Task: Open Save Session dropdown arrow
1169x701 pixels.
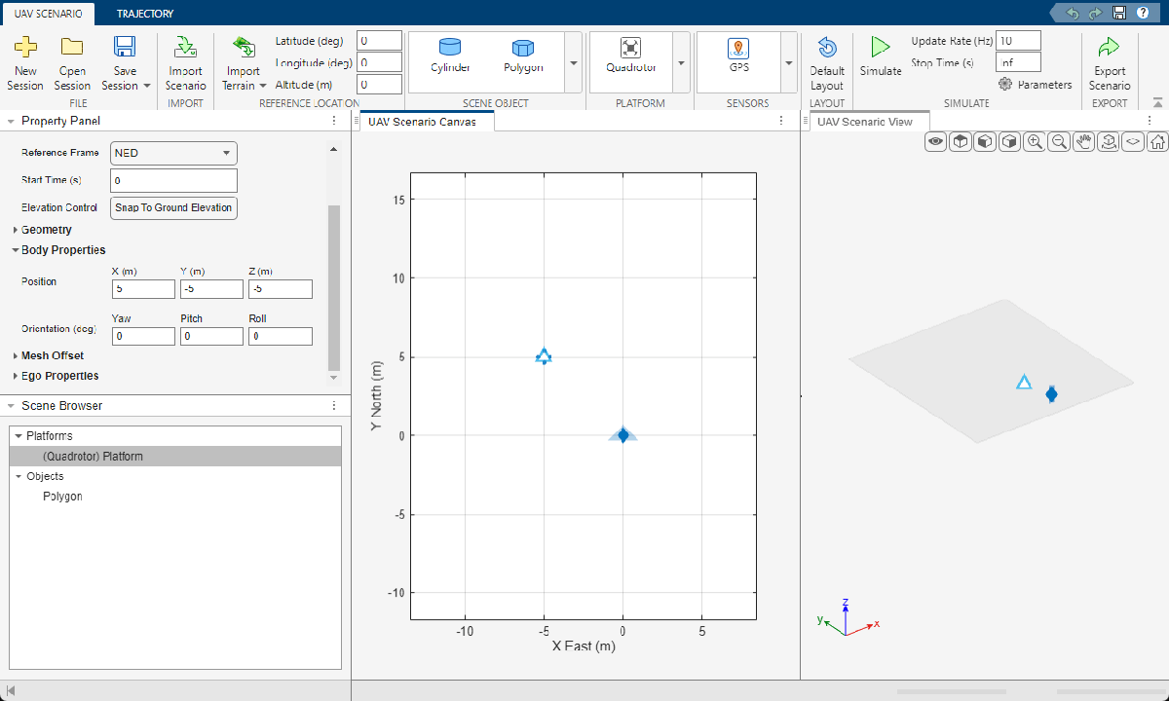Action: click(x=146, y=86)
